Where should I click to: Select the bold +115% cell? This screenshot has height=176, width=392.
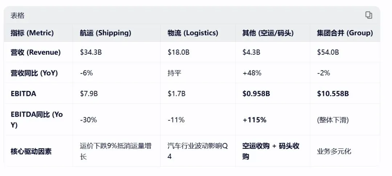(254, 120)
